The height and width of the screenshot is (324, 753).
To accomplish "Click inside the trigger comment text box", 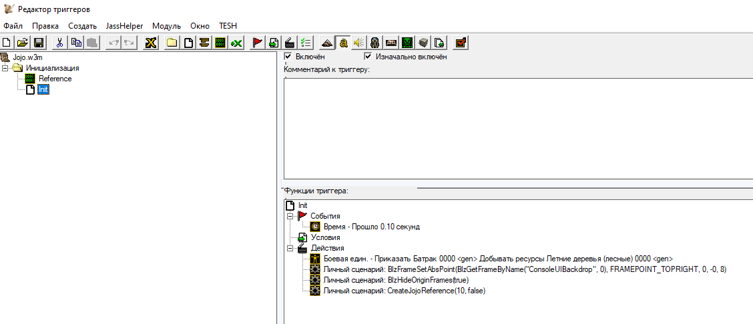I will point(518,129).
